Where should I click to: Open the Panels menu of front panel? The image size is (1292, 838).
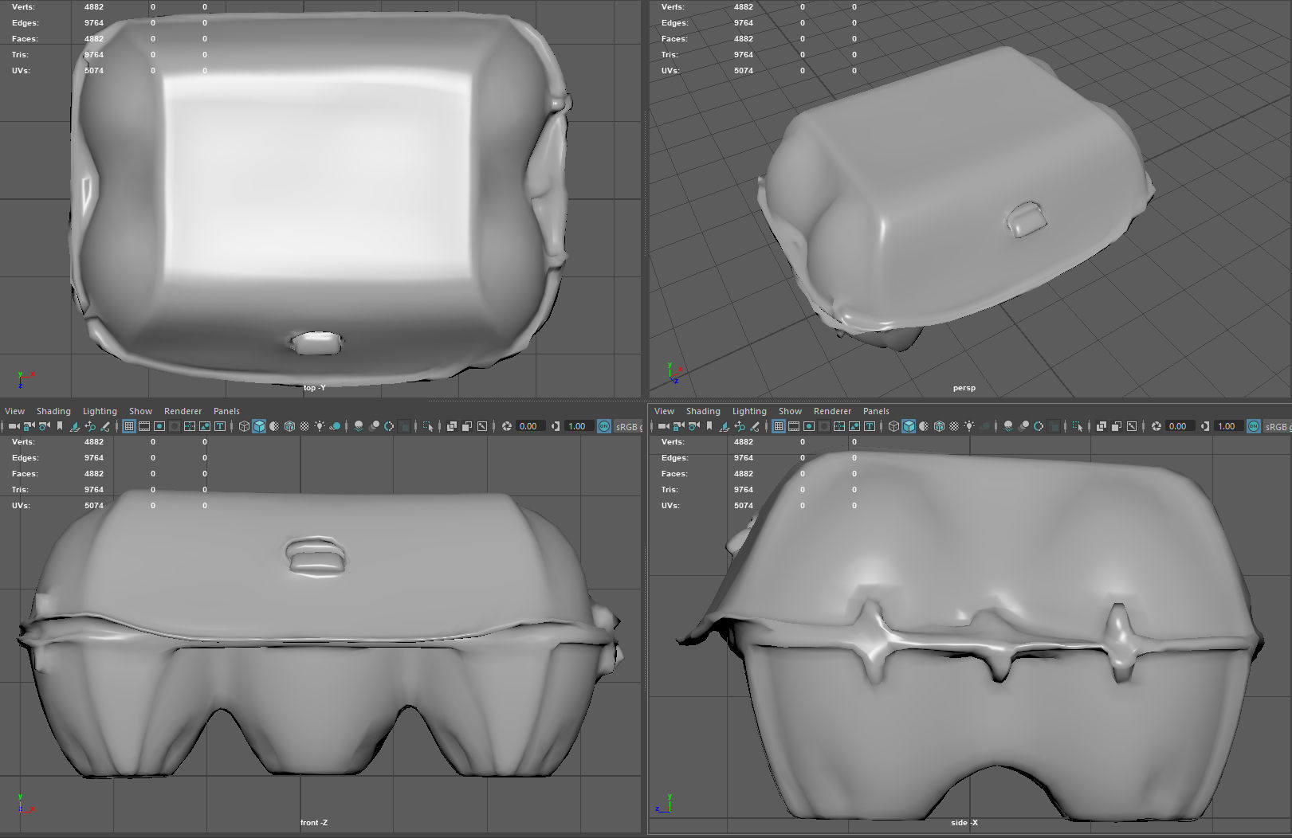point(226,411)
